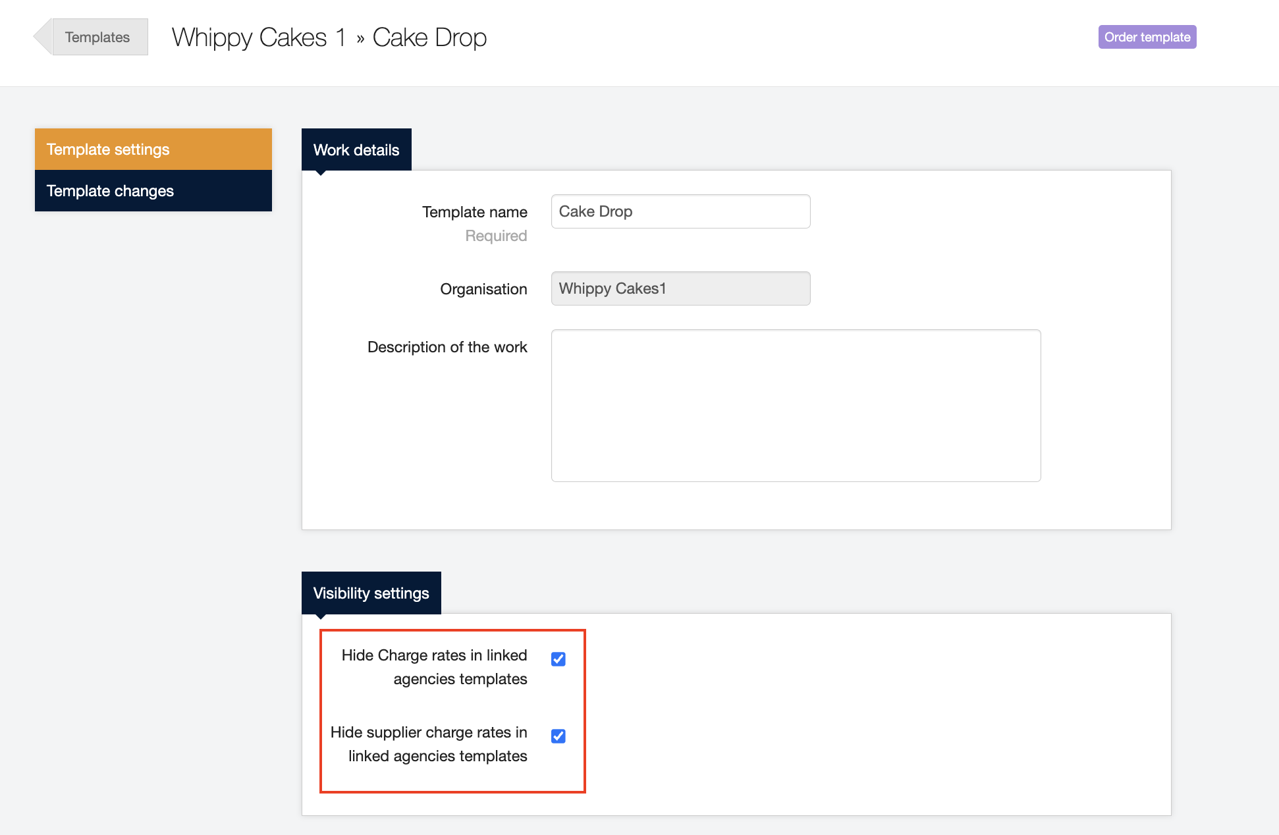The image size is (1279, 835).
Task: Uncheck Hide Charge rates in linked agencies checkbox
Action: point(558,659)
